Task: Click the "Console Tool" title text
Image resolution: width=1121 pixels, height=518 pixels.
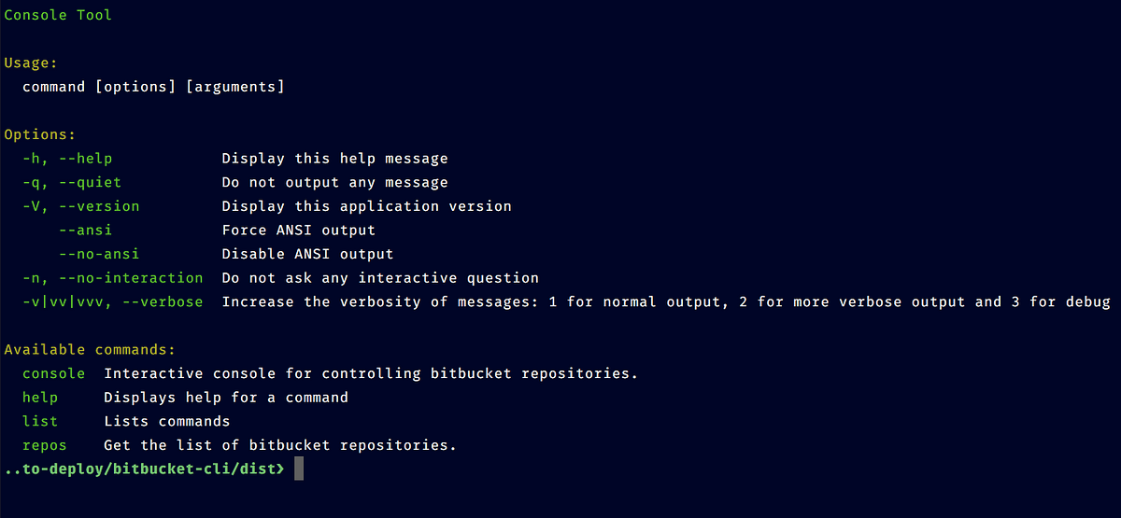Action: [58, 15]
